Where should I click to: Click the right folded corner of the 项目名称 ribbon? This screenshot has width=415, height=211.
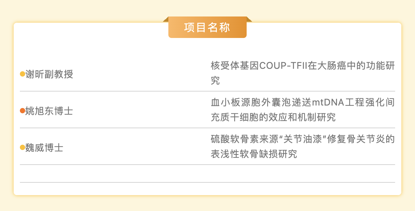click(x=249, y=19)
